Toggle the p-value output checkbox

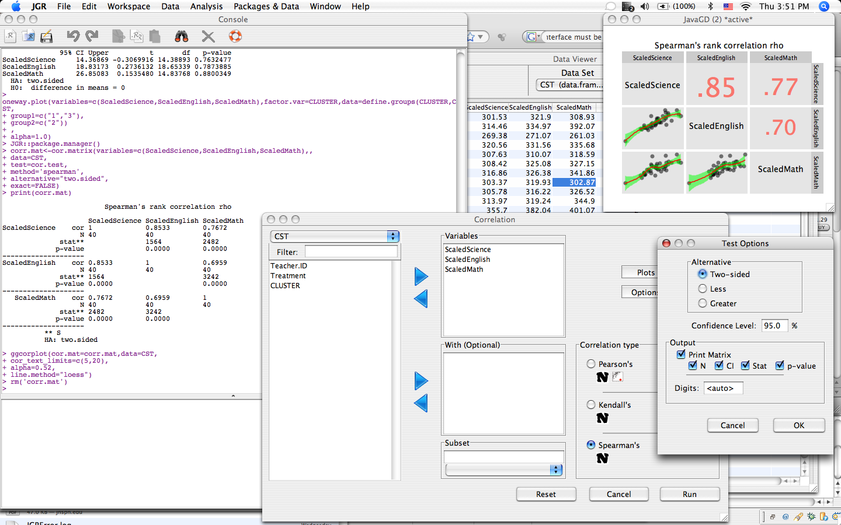click(x=780, y=366)
